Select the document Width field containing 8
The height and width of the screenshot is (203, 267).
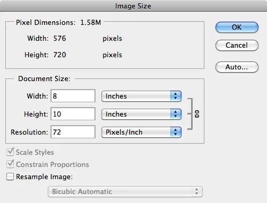tap(73, 96)
